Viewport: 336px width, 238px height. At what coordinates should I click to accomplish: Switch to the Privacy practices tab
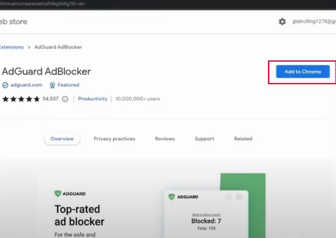click(115, 139)
